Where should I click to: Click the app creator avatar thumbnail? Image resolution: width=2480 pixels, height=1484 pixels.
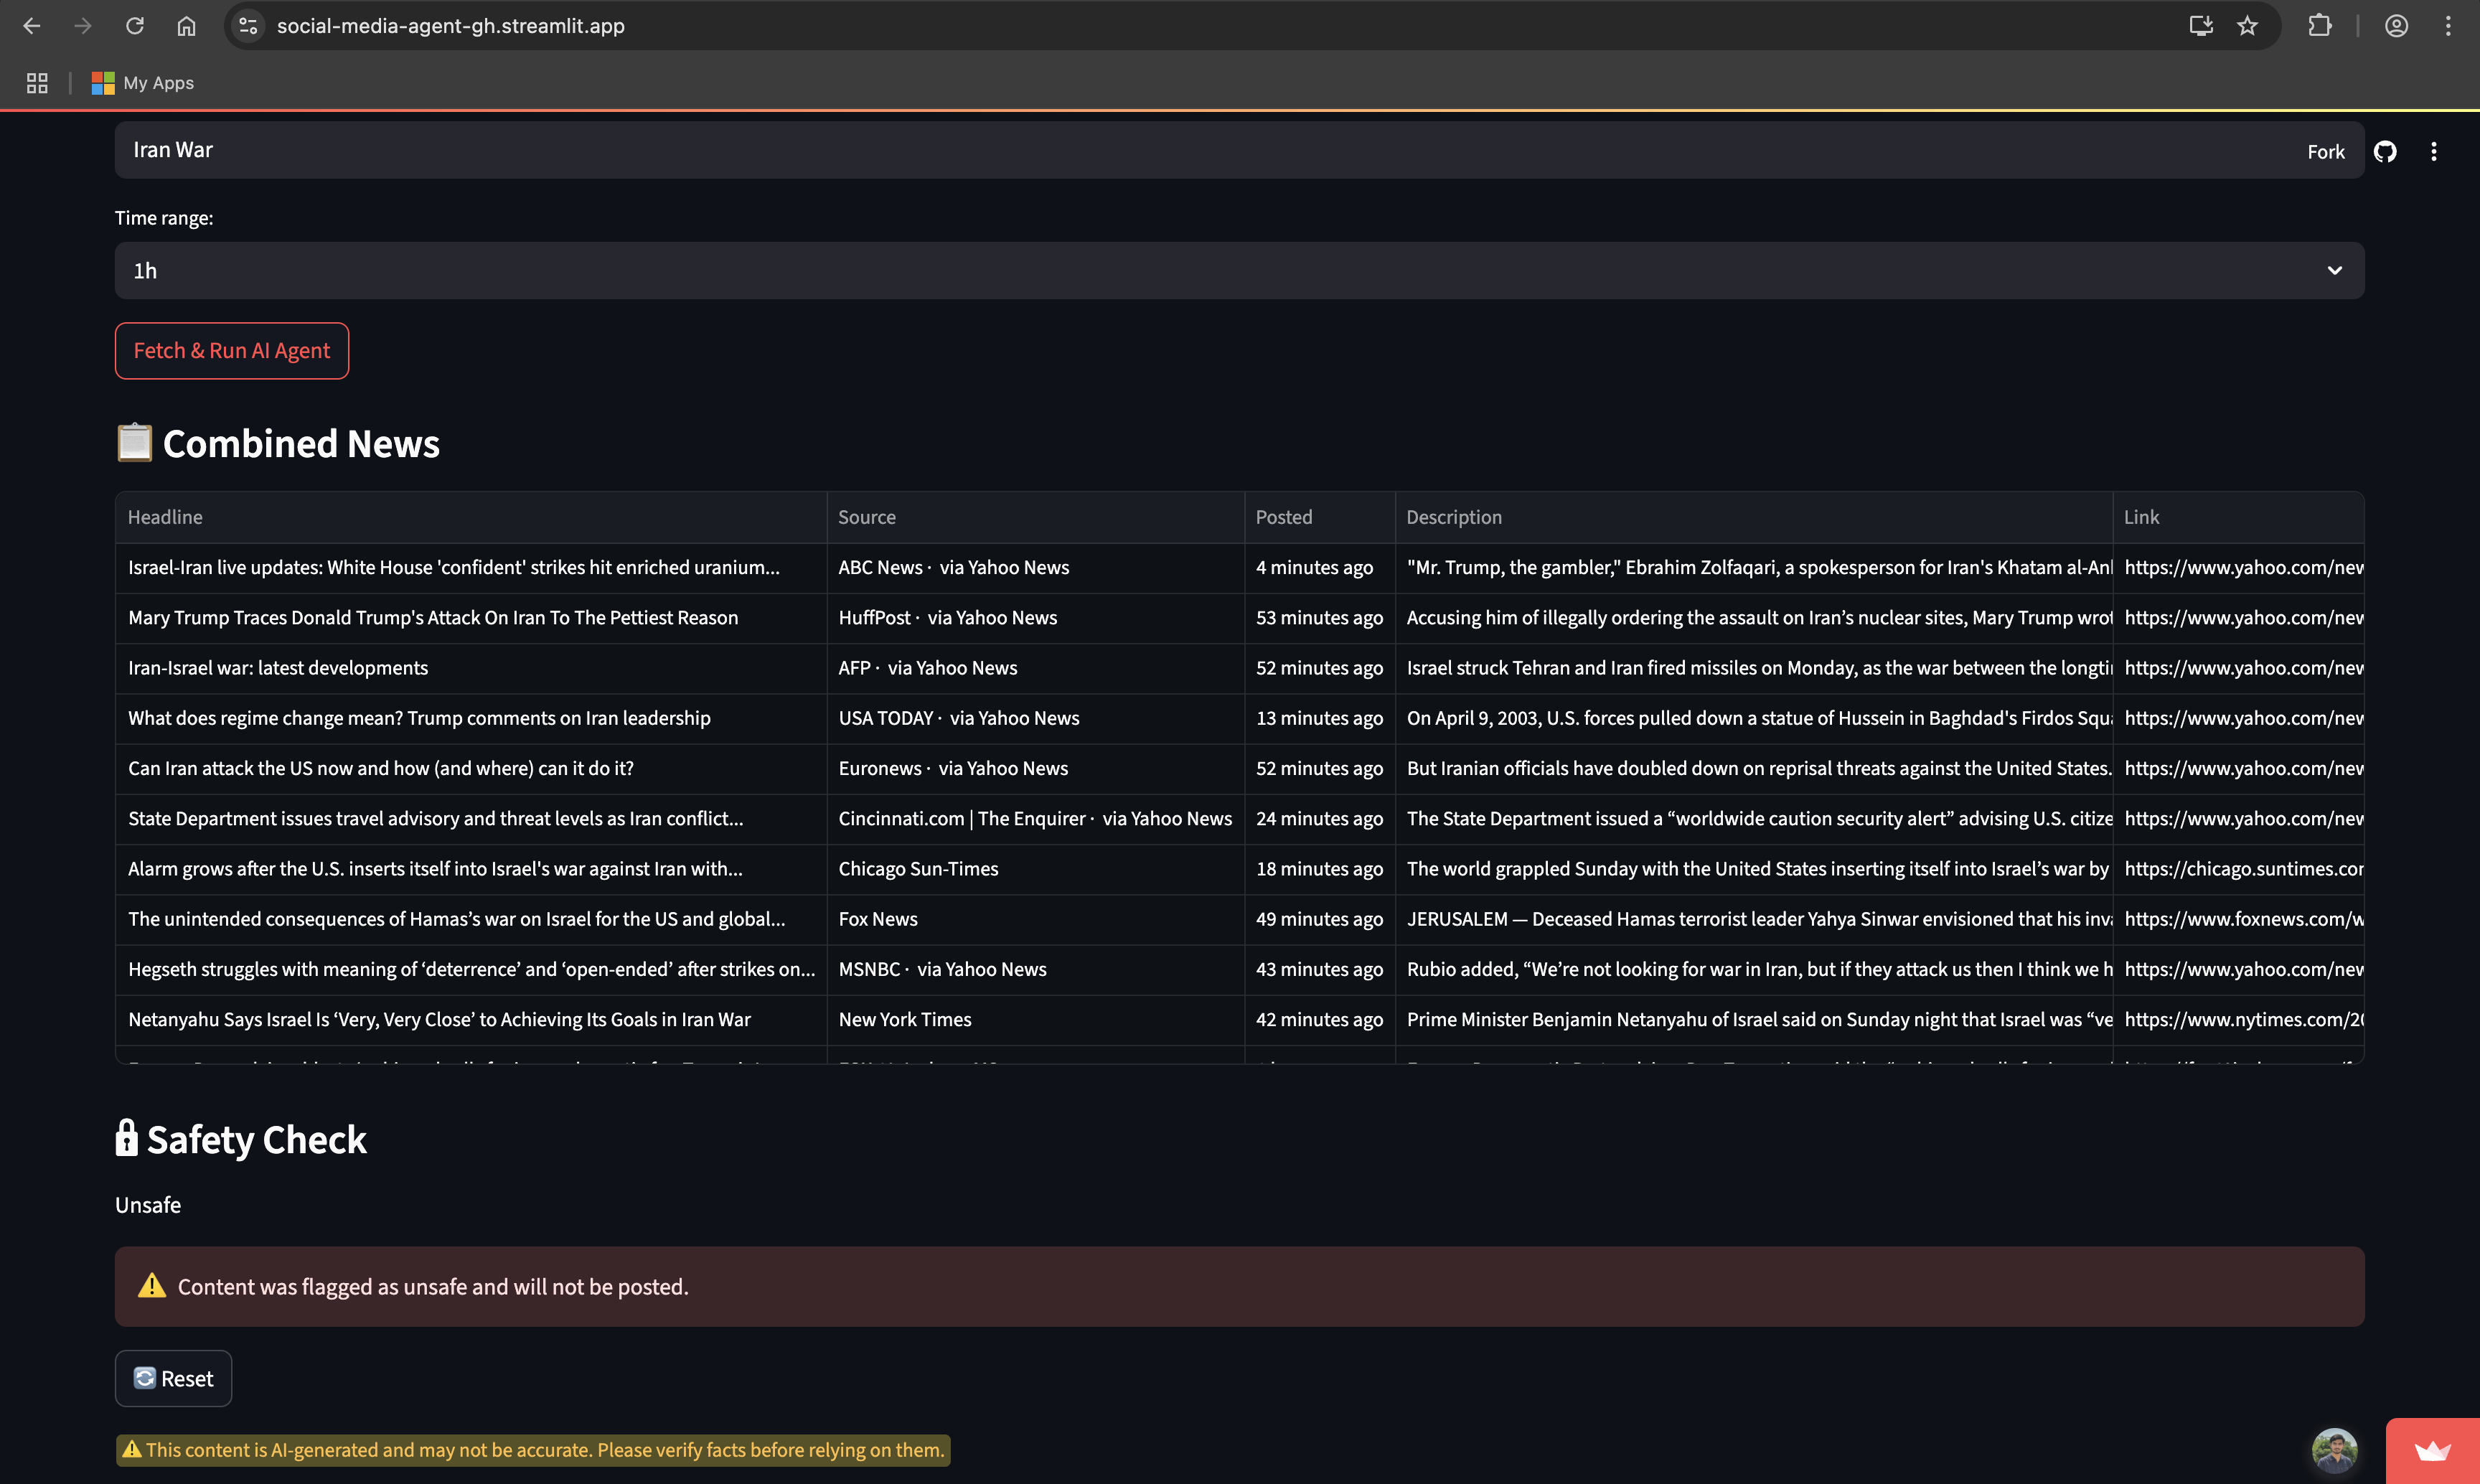point(2334,1449)
